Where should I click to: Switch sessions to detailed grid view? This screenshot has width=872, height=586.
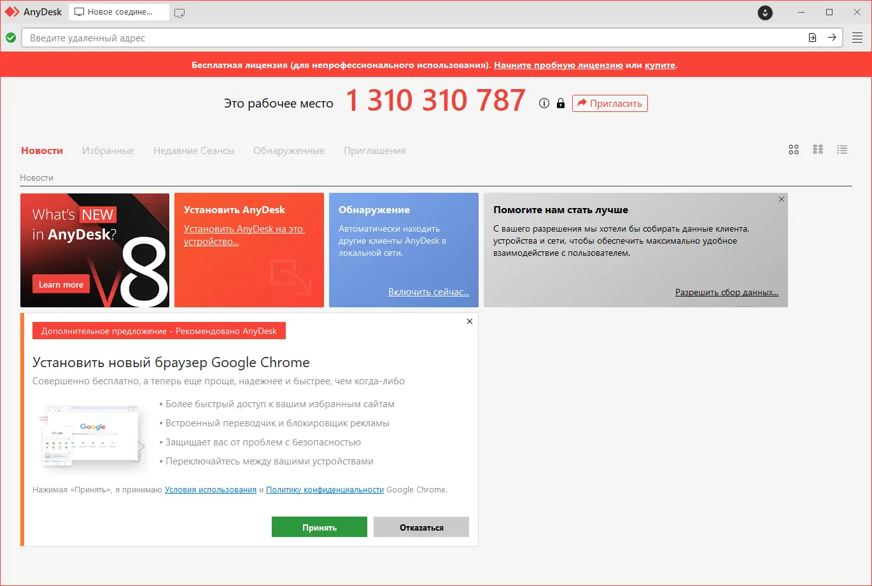818,149
